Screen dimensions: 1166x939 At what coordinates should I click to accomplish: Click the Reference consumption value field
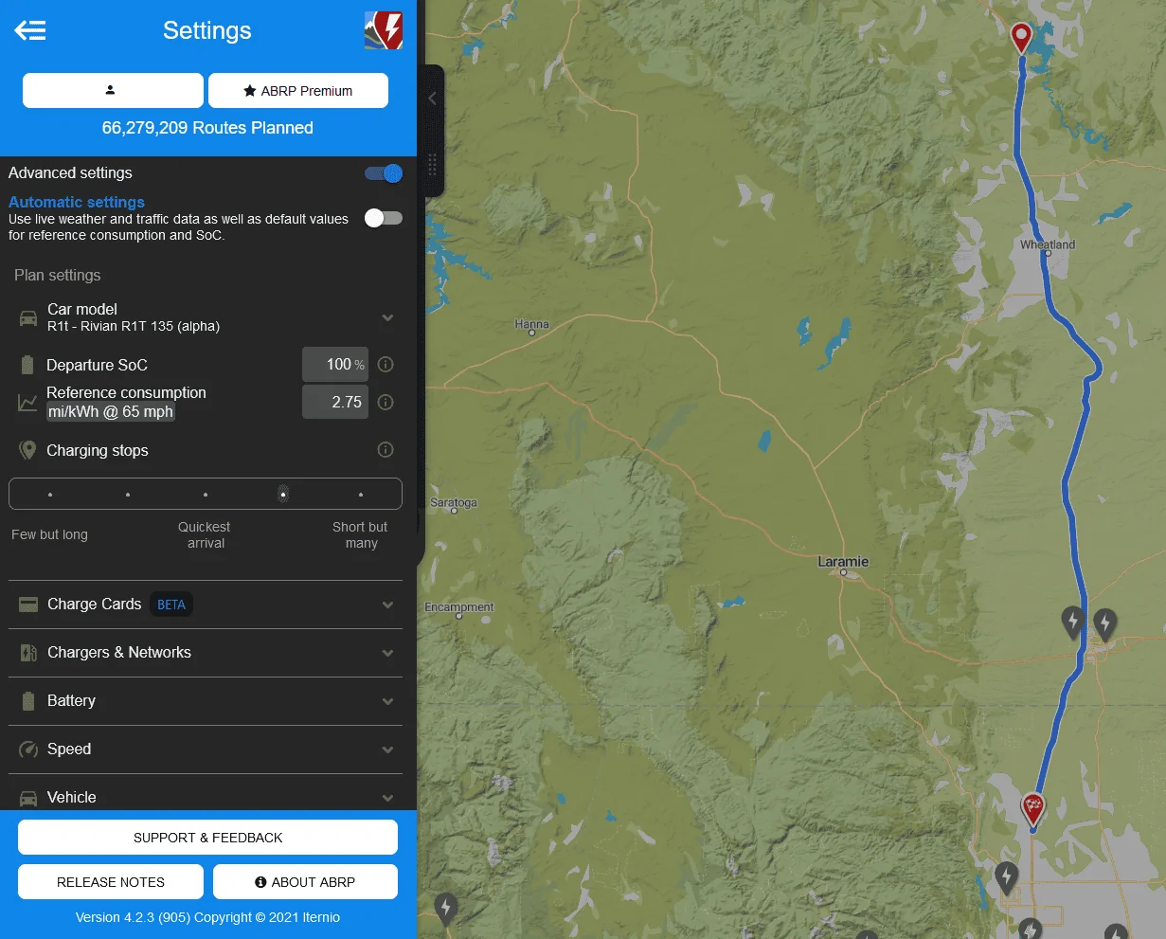point(335,402)
